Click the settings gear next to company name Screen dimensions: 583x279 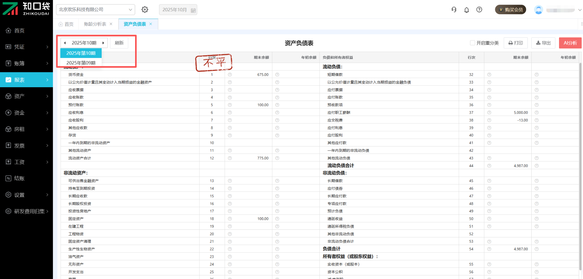(x=145, y=10)
